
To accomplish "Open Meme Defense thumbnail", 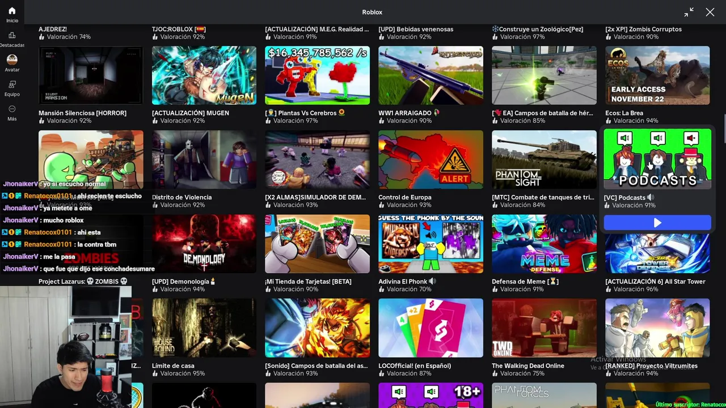I will pos(544,244).
